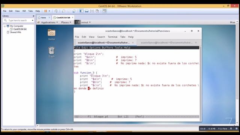Open the snapshot manager icon
This screenshot has width=240, height=135.
tap(74, 11)
